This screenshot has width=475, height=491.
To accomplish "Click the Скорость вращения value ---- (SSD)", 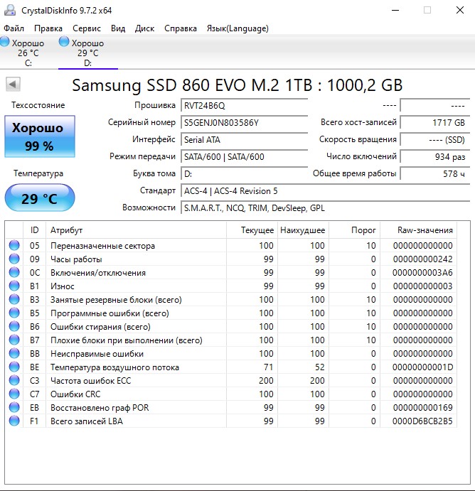I will click(435, 140).
